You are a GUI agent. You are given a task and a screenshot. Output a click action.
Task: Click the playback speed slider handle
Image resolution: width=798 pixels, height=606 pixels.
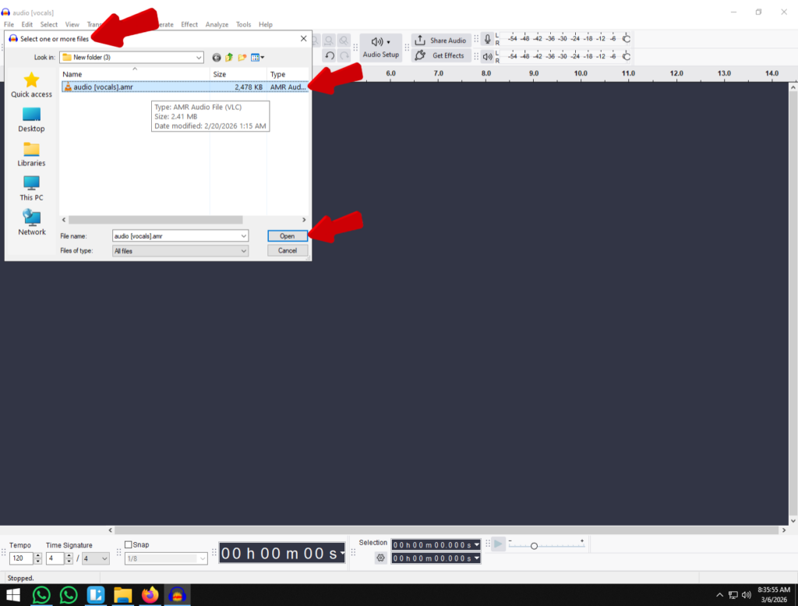534,546
